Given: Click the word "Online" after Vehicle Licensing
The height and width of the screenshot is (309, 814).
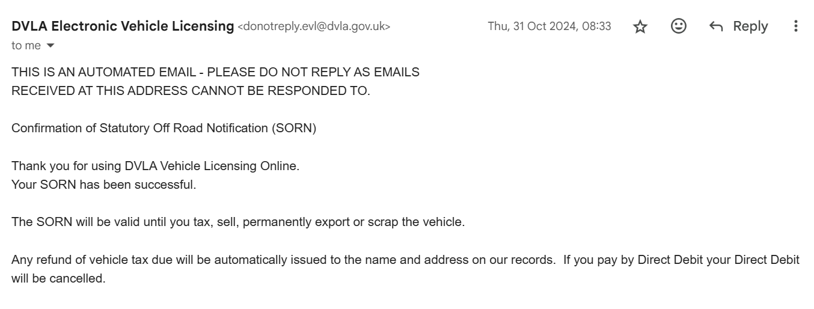Looking at the screenshot, I should pyautogui.click(x=281, y=166).
